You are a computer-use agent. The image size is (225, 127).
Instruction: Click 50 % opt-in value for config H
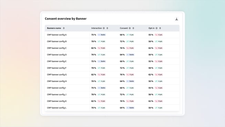point(151,81)
